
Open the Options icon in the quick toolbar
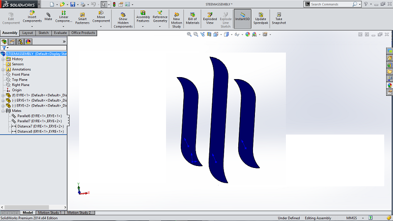pos(128,4)
